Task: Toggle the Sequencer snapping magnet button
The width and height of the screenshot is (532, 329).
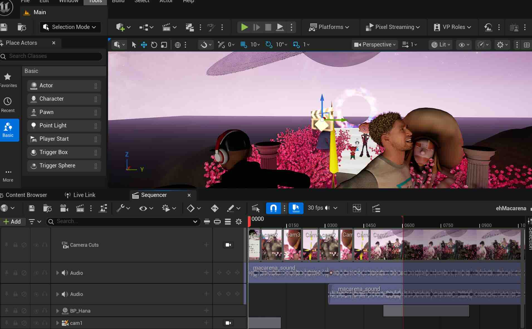Action: 273,208
